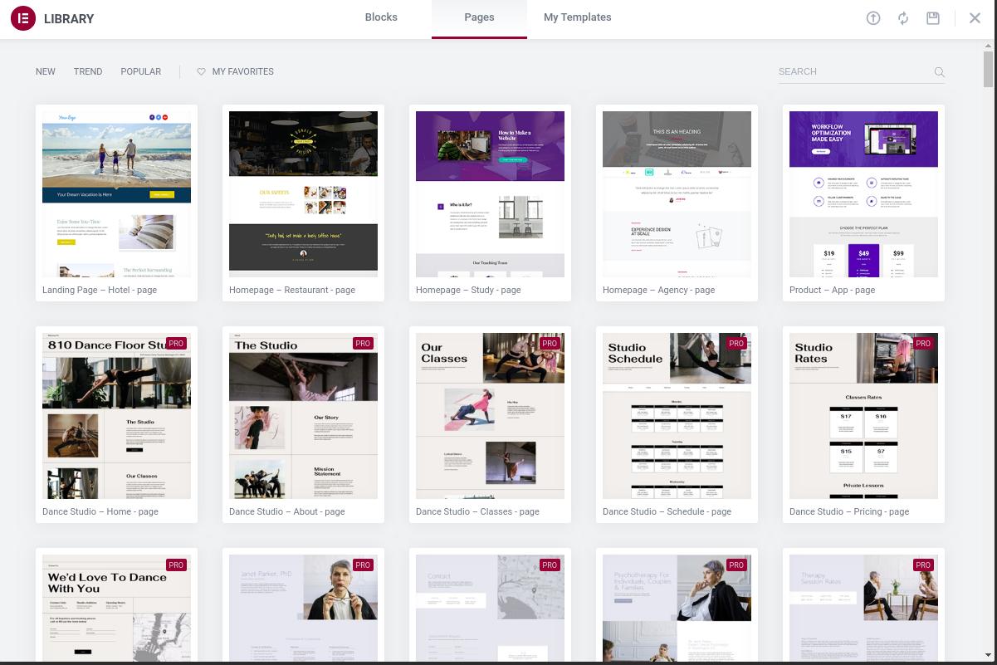The height and width of the screenshot is (665, 997).
Task: Filter templates by TREND
Action: (88, 71)
